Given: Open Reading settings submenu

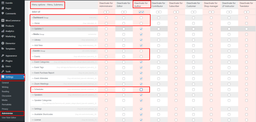Looking at the screenshot, I should pyautogui.click(x=5, y=91).
